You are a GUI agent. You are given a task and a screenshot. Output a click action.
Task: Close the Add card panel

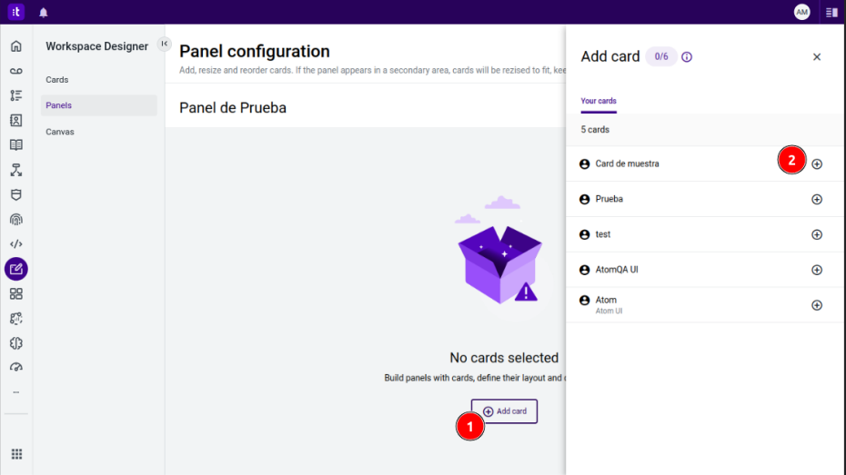816,56
